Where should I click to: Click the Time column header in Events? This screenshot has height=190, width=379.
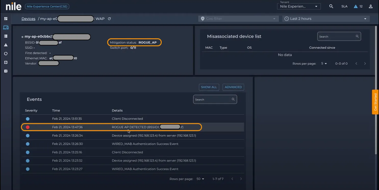[x=56, y=110]
